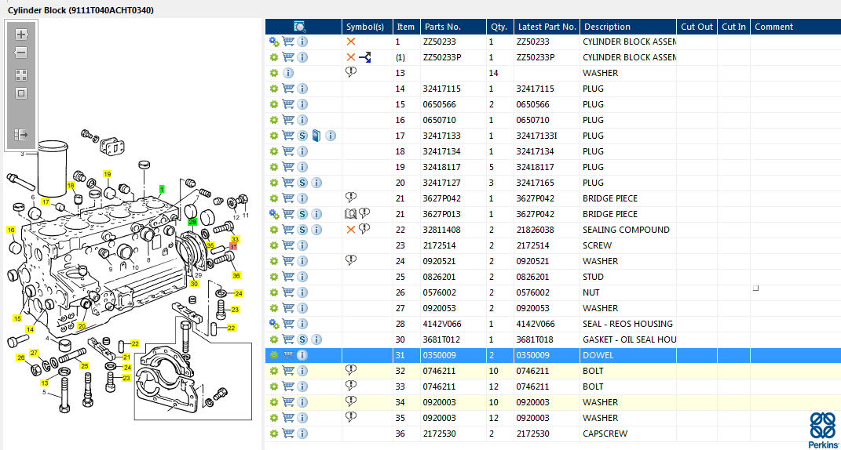Zoom in on the cylinder block diagram

point(21,34)
